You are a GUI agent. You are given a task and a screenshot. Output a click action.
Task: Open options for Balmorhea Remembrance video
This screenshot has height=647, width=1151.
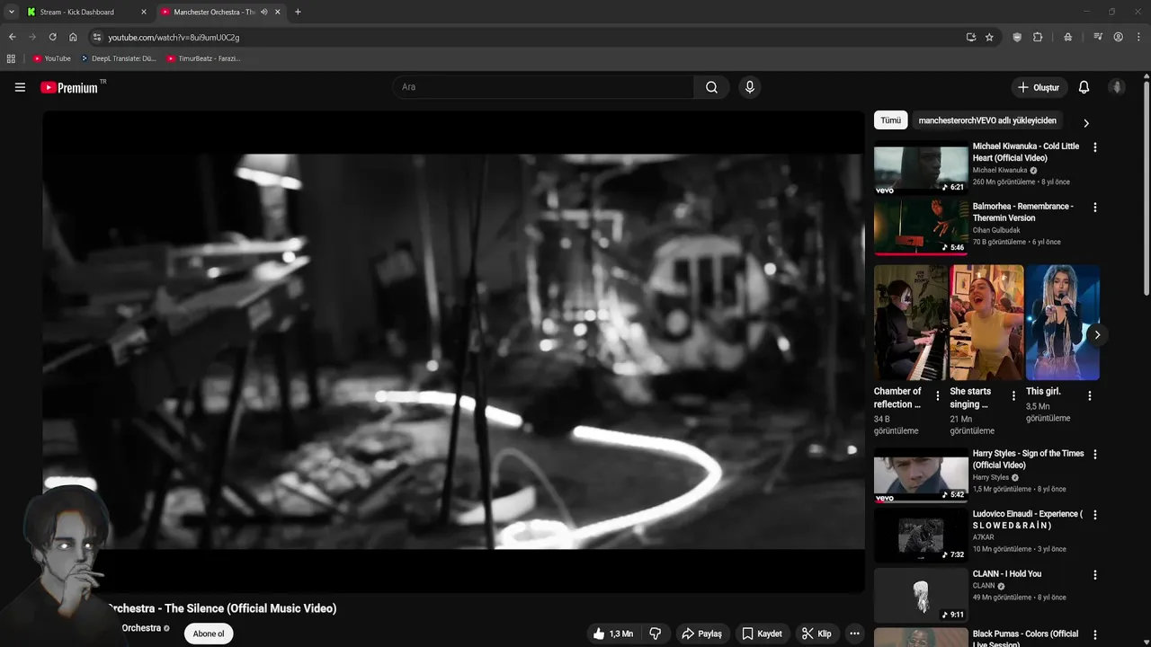tap(1094, 208)
